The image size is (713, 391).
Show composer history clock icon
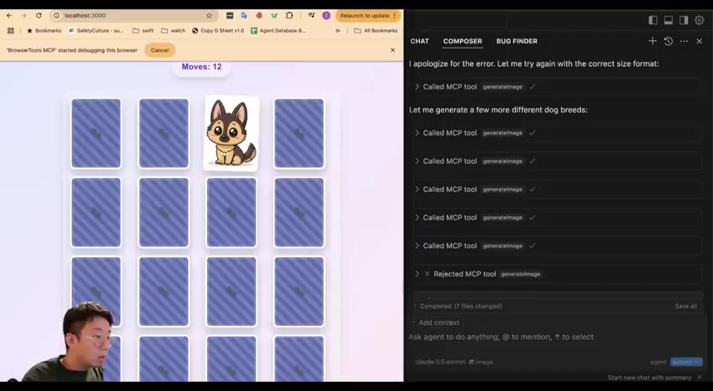[668, 41]
